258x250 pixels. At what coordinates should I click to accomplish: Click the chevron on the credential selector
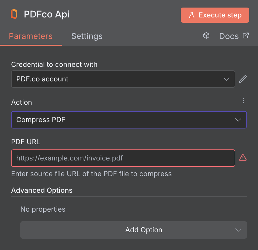227,79
